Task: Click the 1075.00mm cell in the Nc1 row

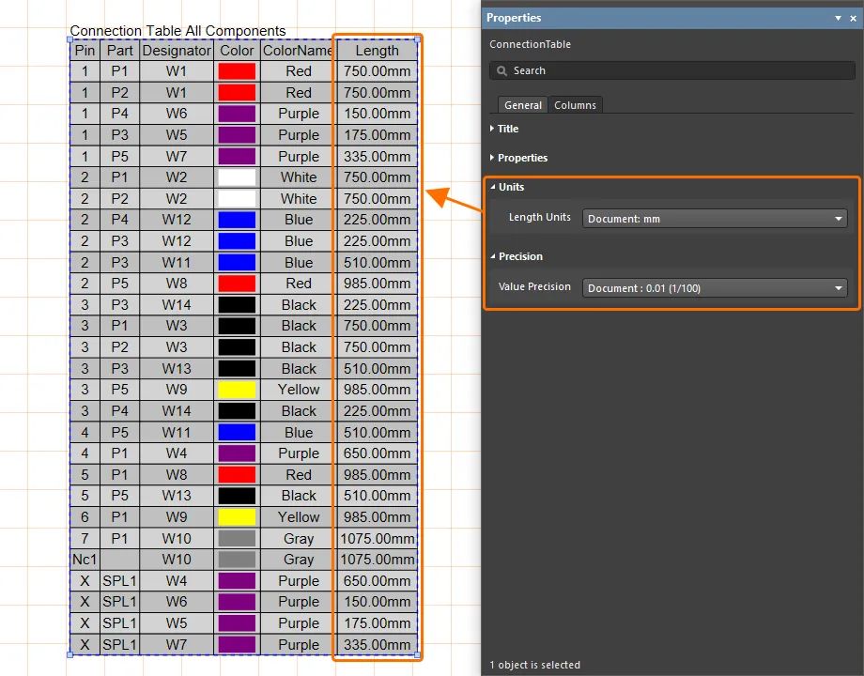Action: [377, 560]
